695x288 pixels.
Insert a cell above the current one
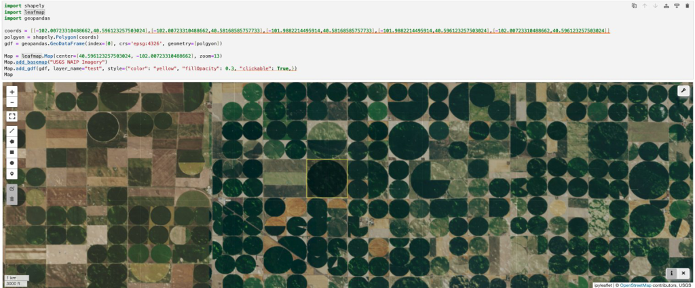pos(666,5)
